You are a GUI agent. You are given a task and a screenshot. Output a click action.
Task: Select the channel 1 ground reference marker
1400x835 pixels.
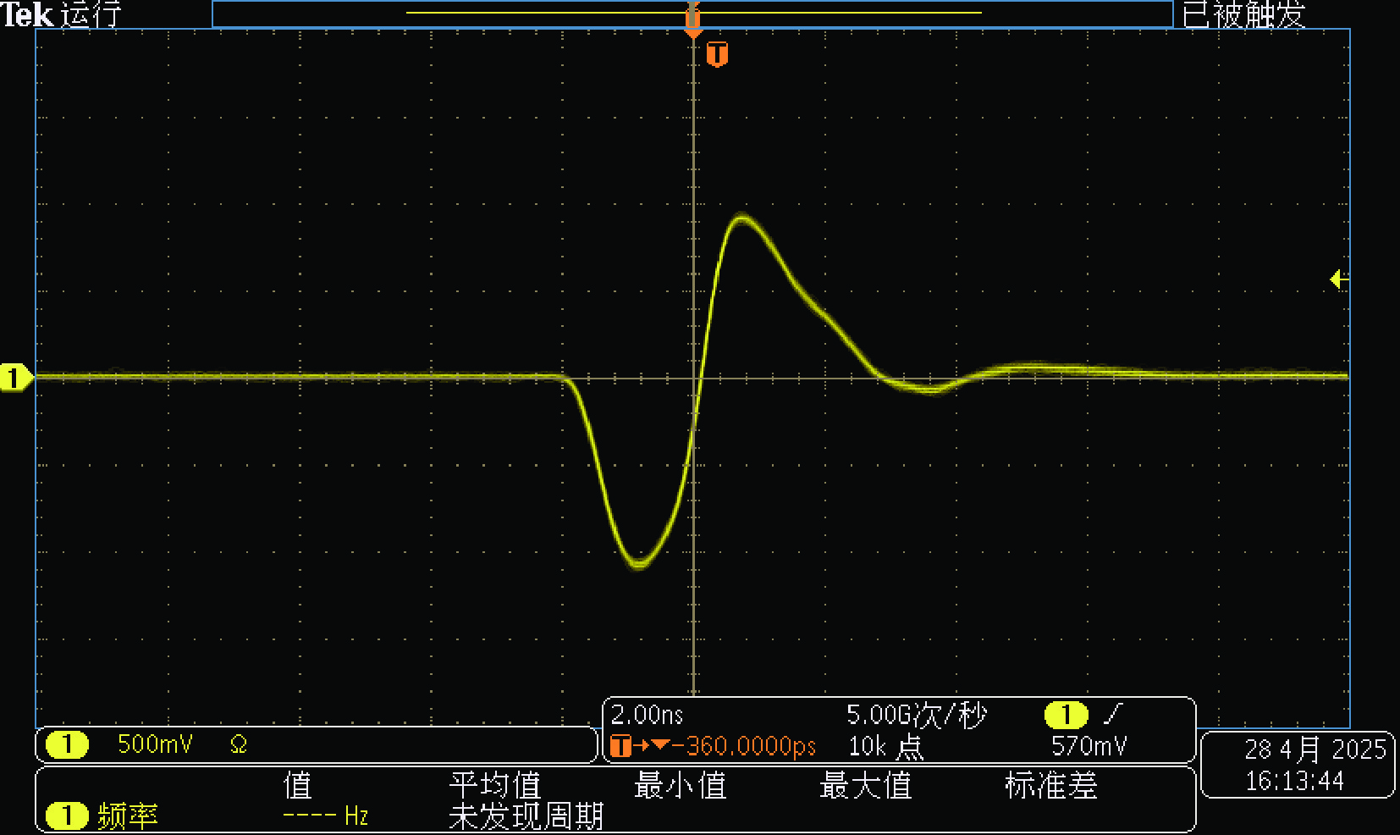coord(14,378)
